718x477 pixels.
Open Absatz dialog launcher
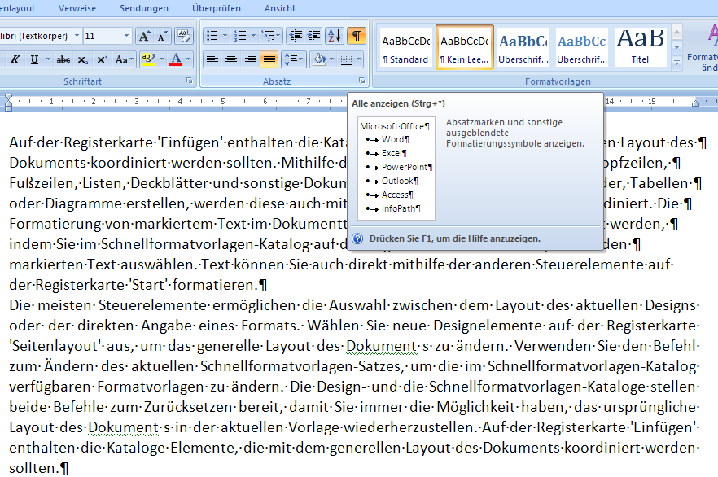pos(361,81)
